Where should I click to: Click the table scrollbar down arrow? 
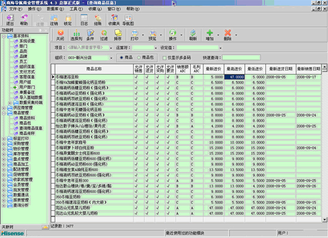click(x=324, y=220)
